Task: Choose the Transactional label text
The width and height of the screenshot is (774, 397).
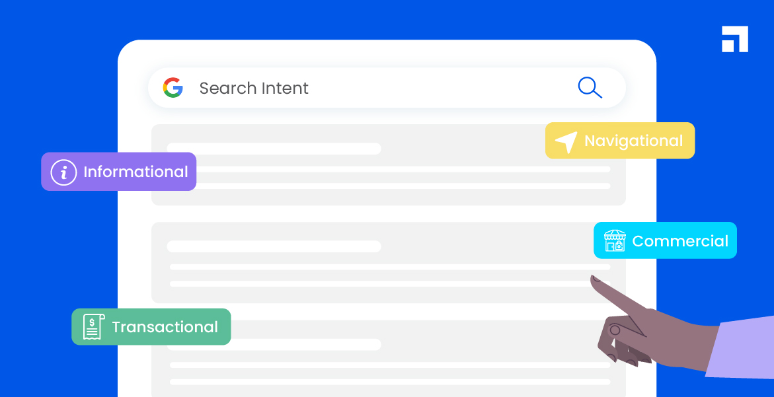Action: 165,327
